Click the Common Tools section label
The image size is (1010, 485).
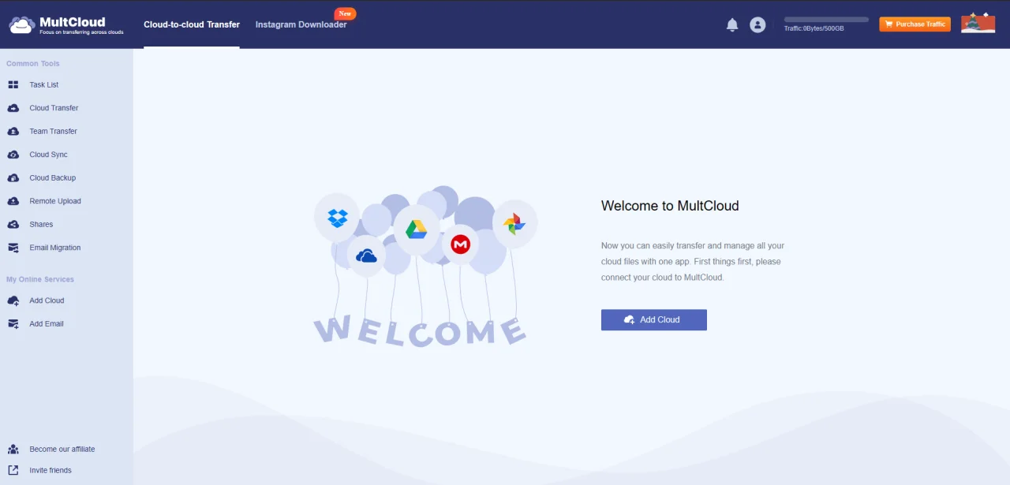33,64
